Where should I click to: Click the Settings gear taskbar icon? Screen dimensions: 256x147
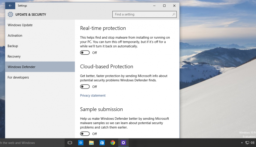pos(124,143)
